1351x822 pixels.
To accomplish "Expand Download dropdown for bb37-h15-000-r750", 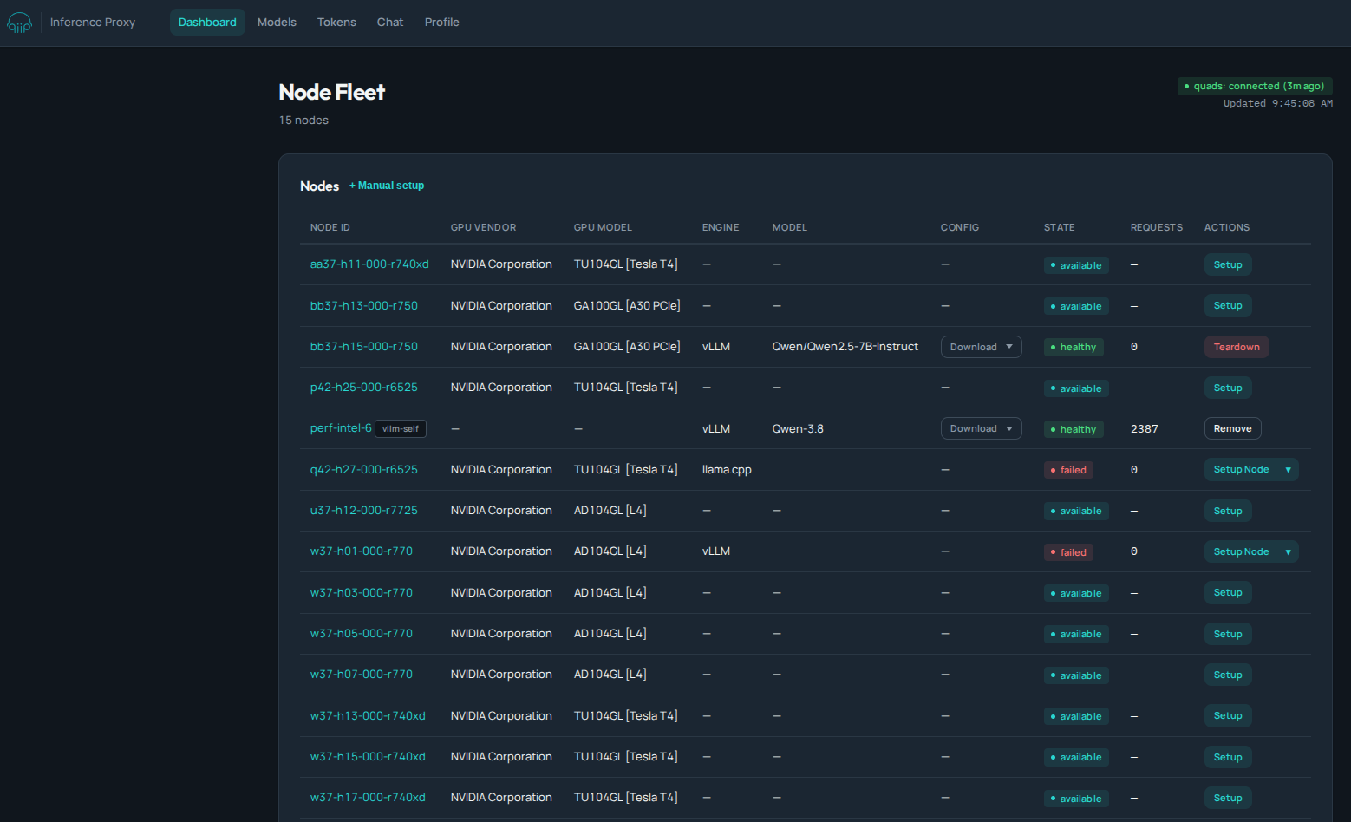I will tap(982, 347).
